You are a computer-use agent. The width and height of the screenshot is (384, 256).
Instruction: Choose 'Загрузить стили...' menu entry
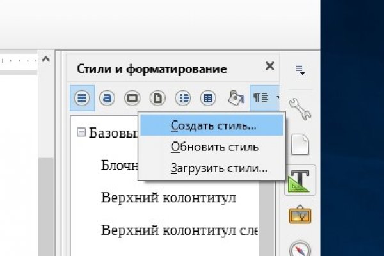(x=212, y=168)
